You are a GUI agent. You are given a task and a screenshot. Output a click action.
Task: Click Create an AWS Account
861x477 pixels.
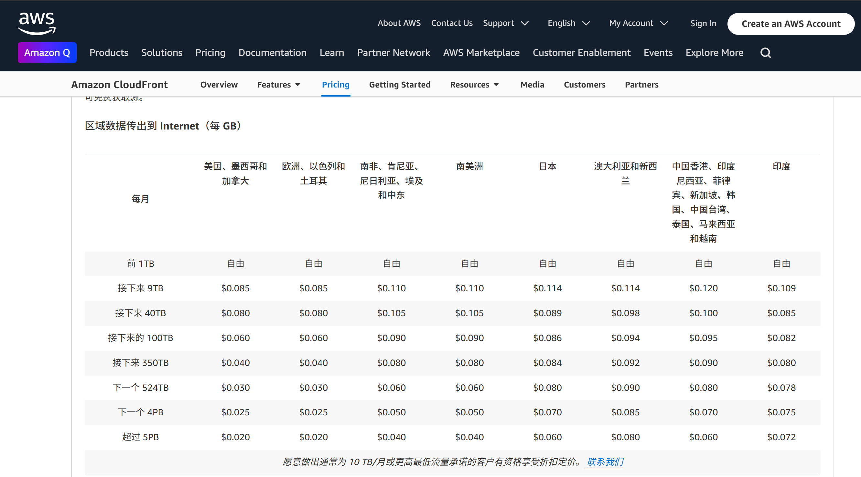791,24
